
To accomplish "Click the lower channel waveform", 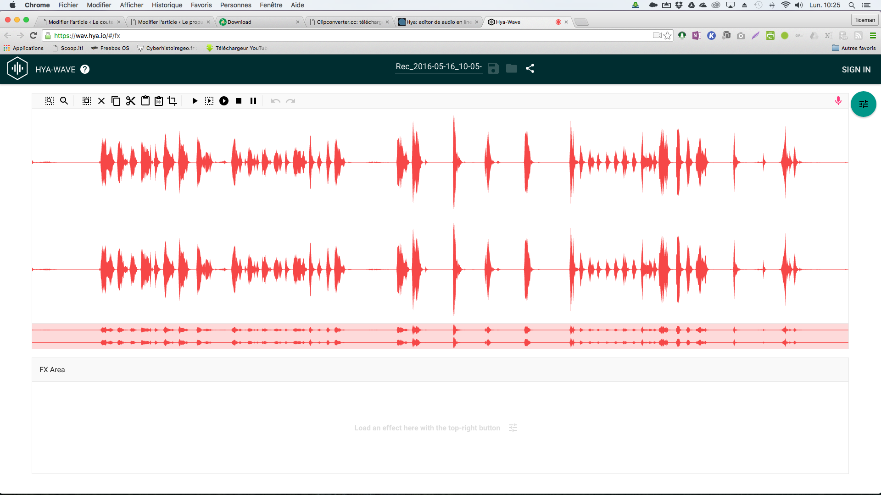I will pyautogui.click(x=440, y=269).
